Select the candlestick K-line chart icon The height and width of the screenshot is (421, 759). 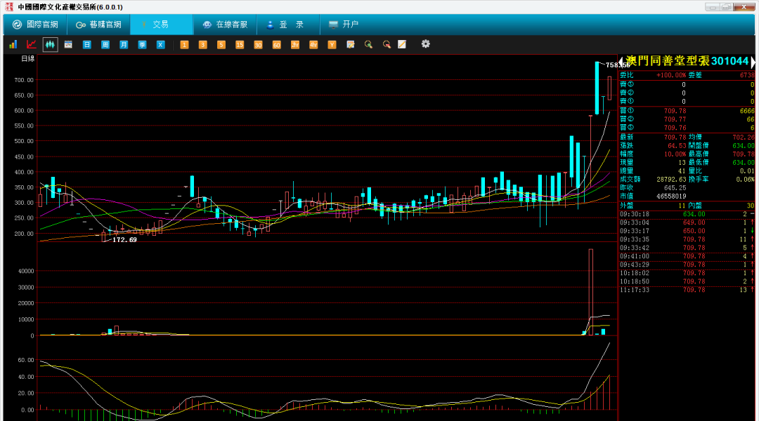50,44
